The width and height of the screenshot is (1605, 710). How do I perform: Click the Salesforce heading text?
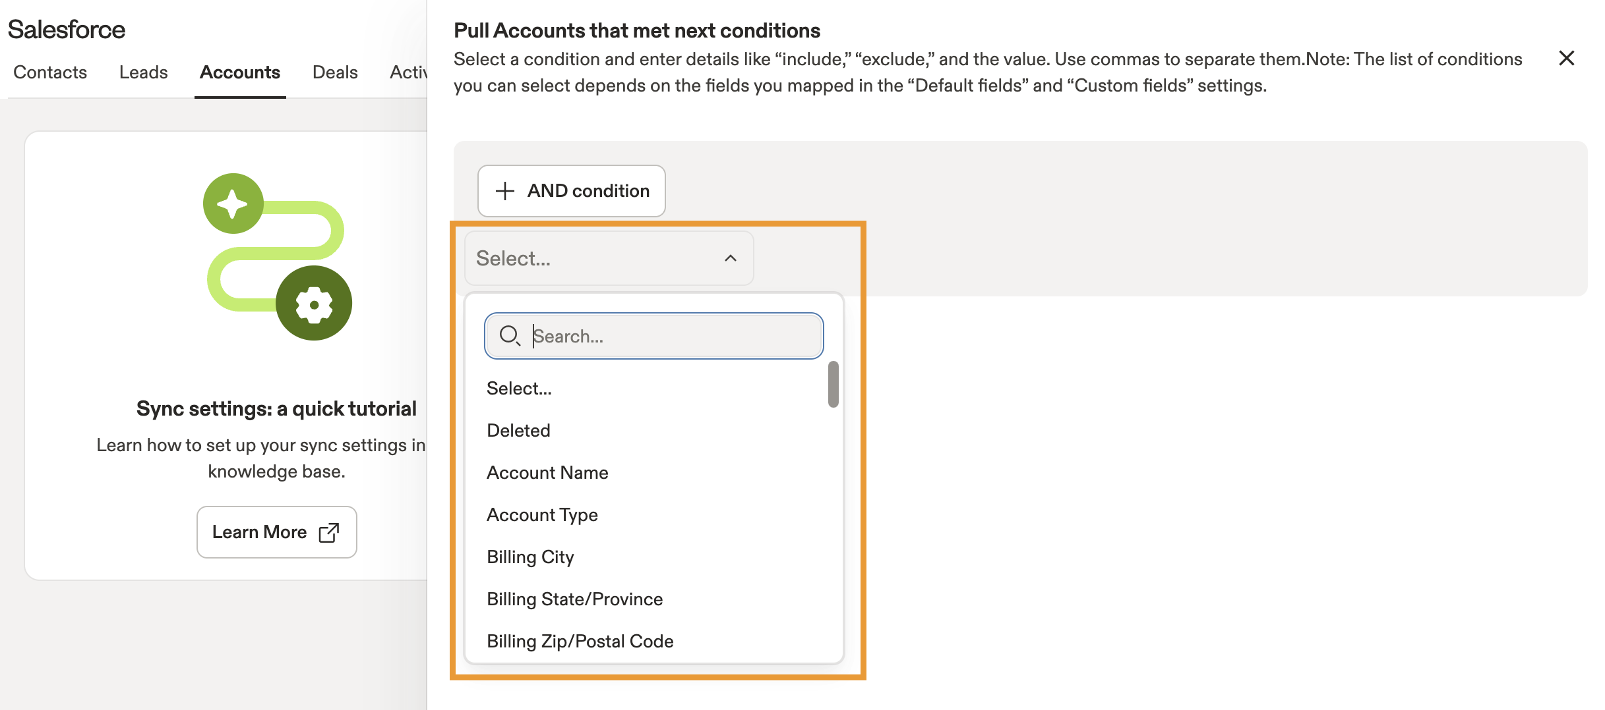point(67,30)
